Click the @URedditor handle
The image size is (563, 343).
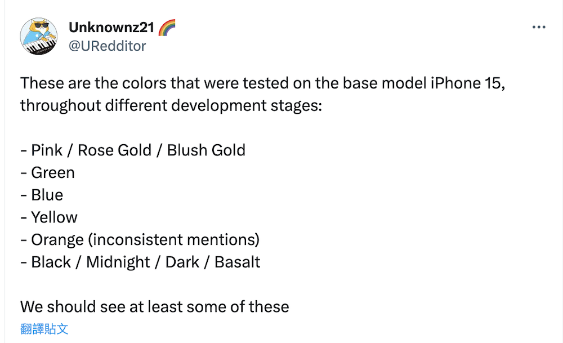pyautogui.click(x=107, y=46)
